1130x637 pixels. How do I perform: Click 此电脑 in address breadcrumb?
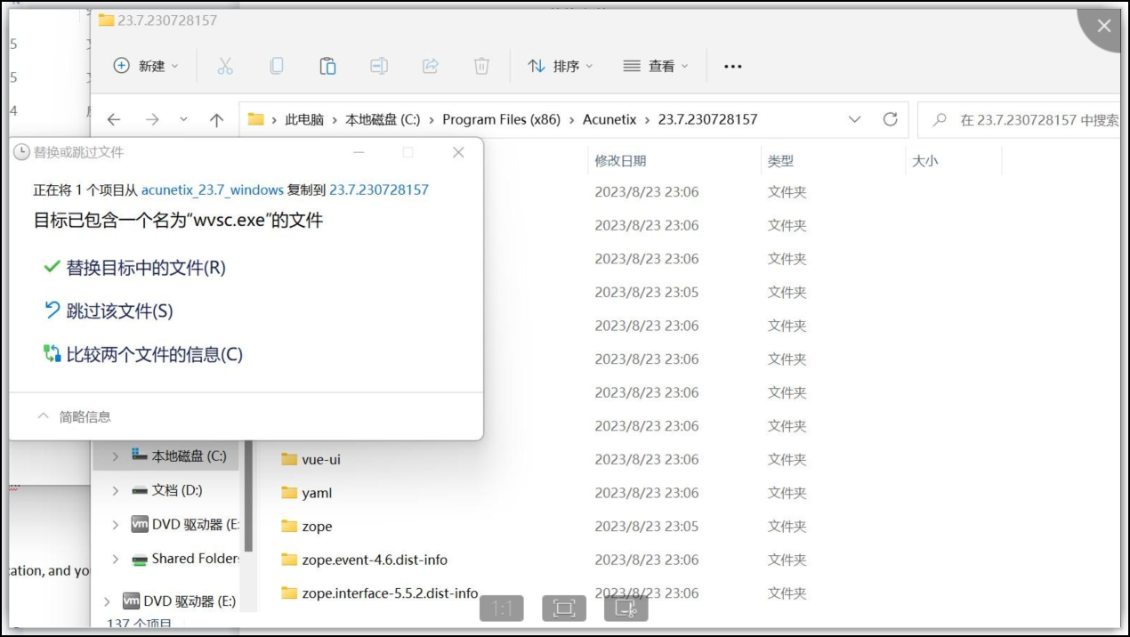point(304,119)
